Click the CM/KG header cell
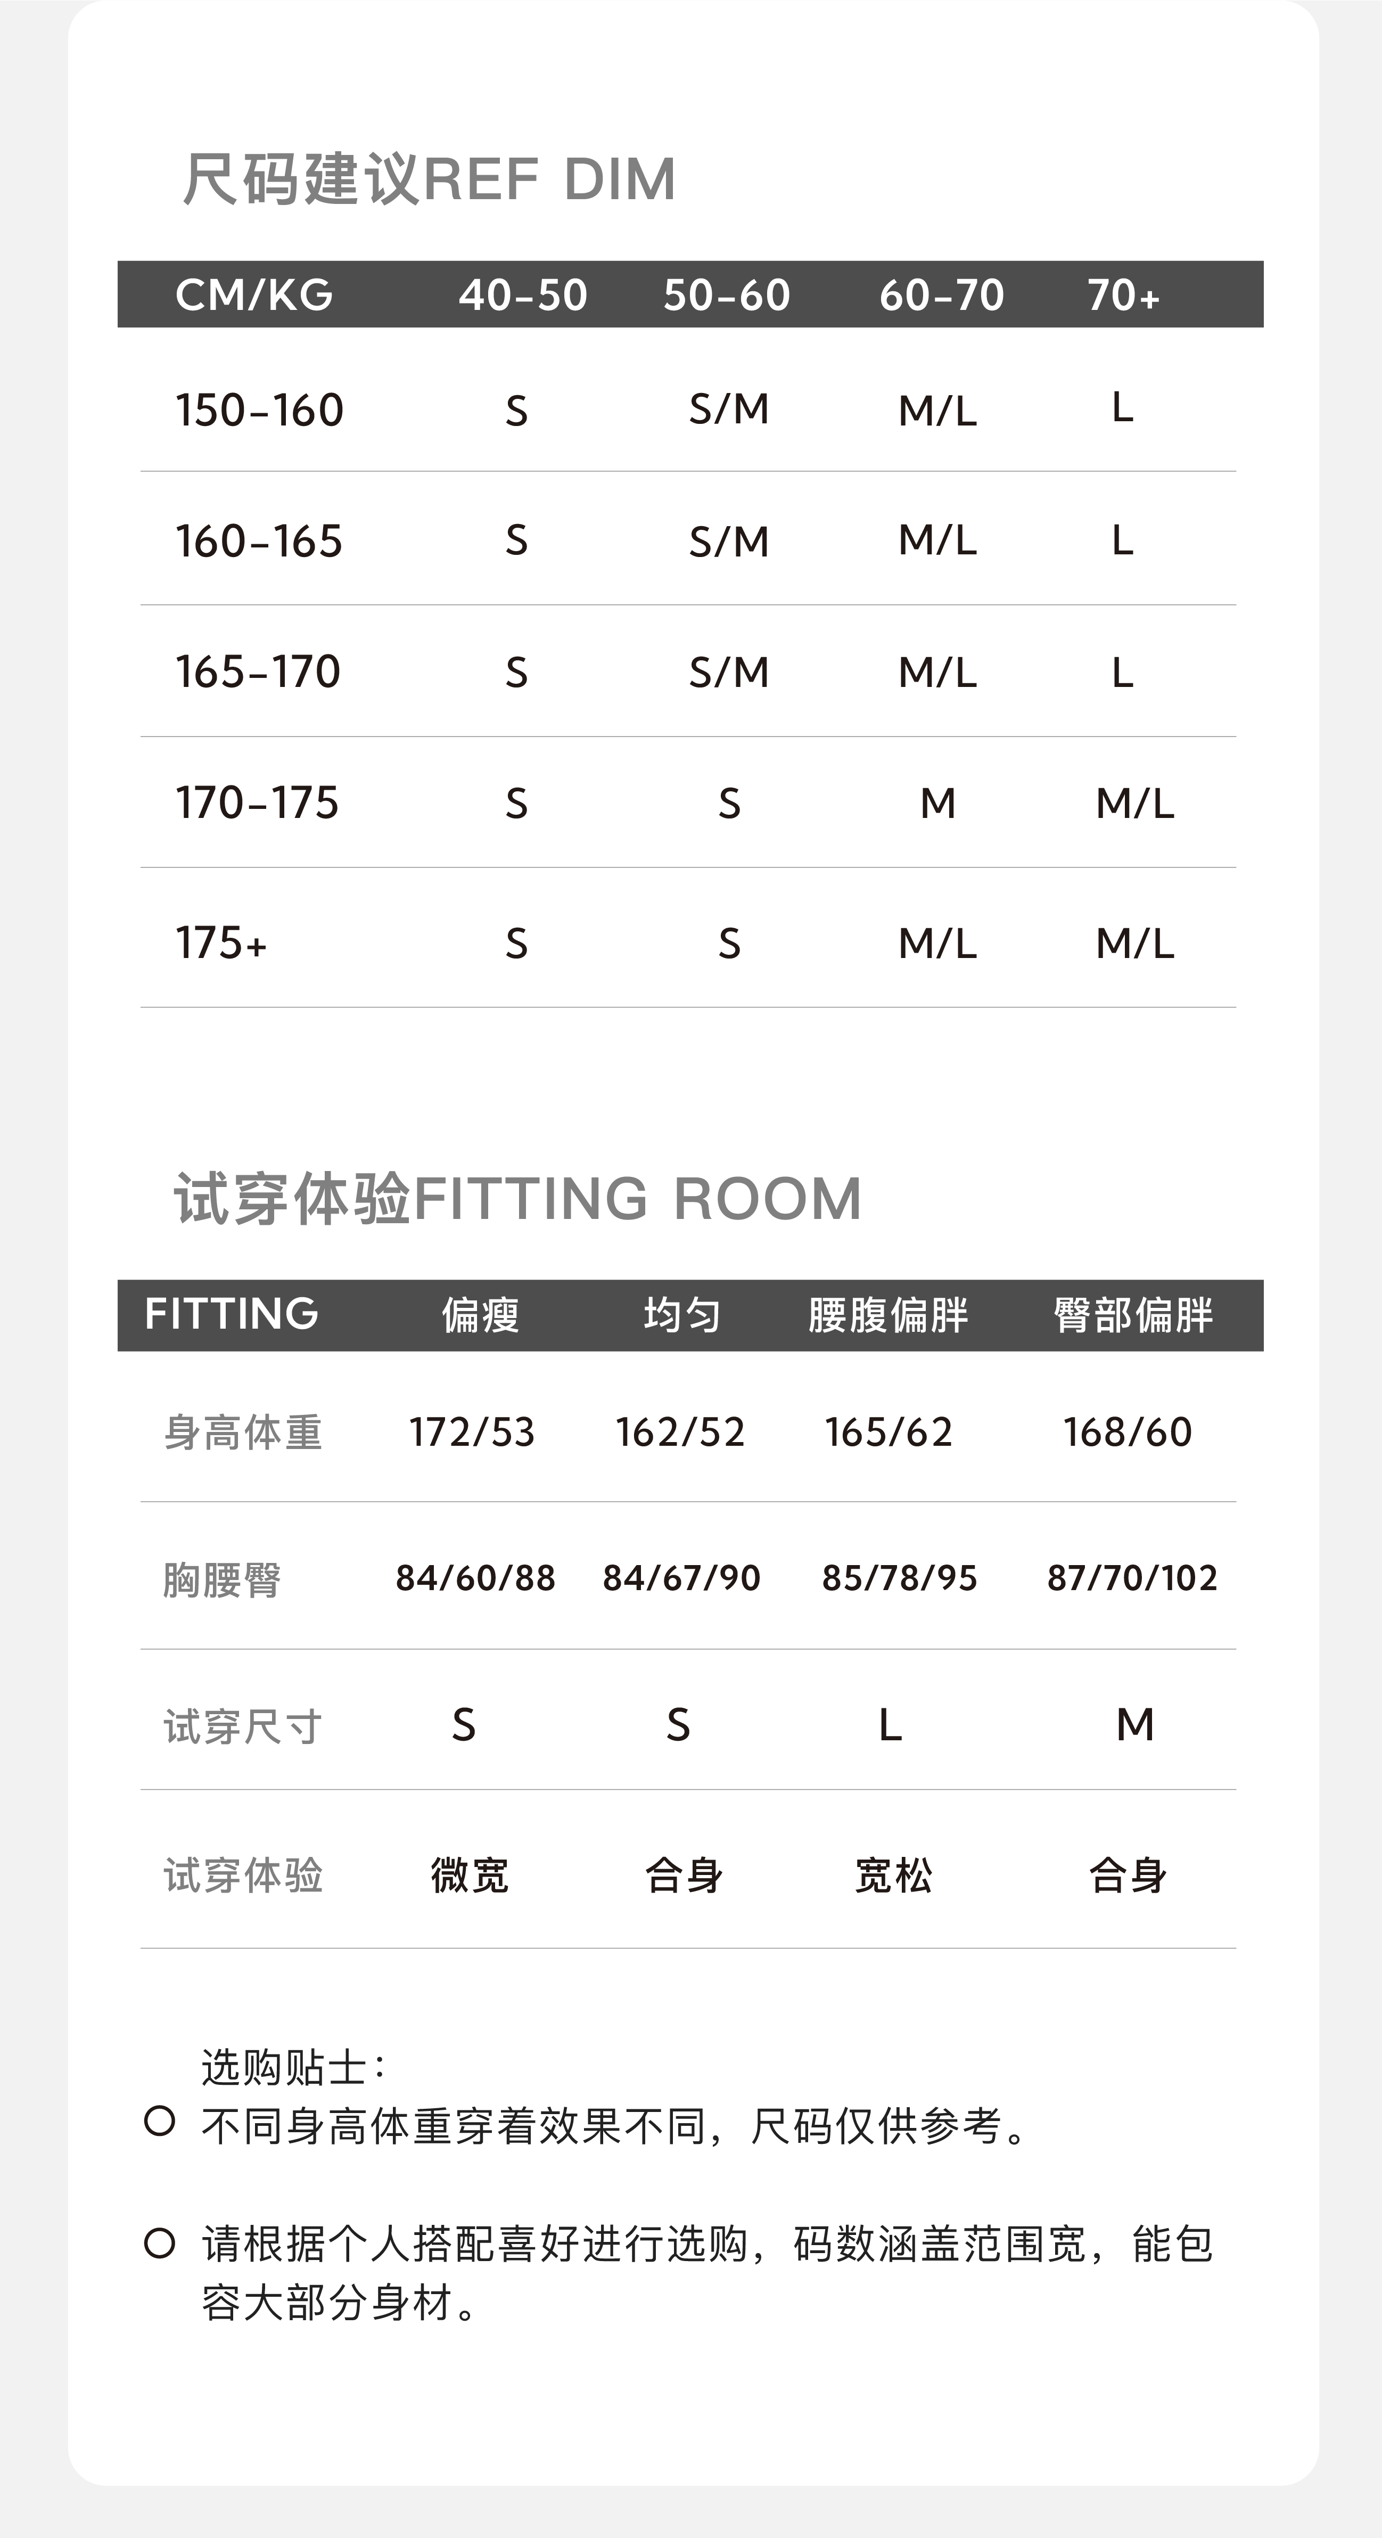 [254, 294]
